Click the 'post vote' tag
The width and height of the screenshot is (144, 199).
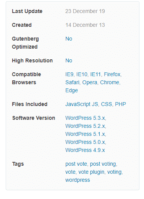pyautogui.click(x=76, y=164)
